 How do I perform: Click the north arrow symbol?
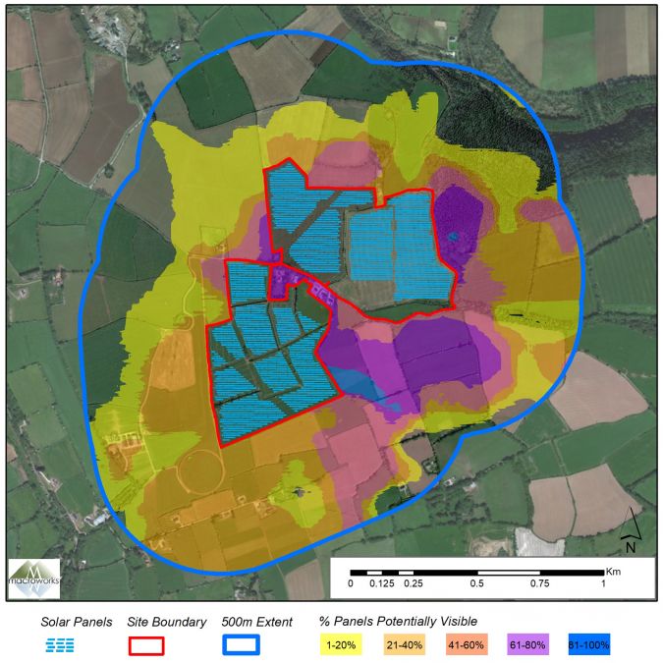pos(631,529)
